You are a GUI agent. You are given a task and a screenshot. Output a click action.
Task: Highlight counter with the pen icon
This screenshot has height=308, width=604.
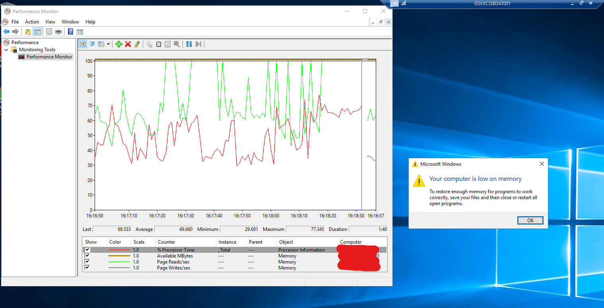point(137,44)
